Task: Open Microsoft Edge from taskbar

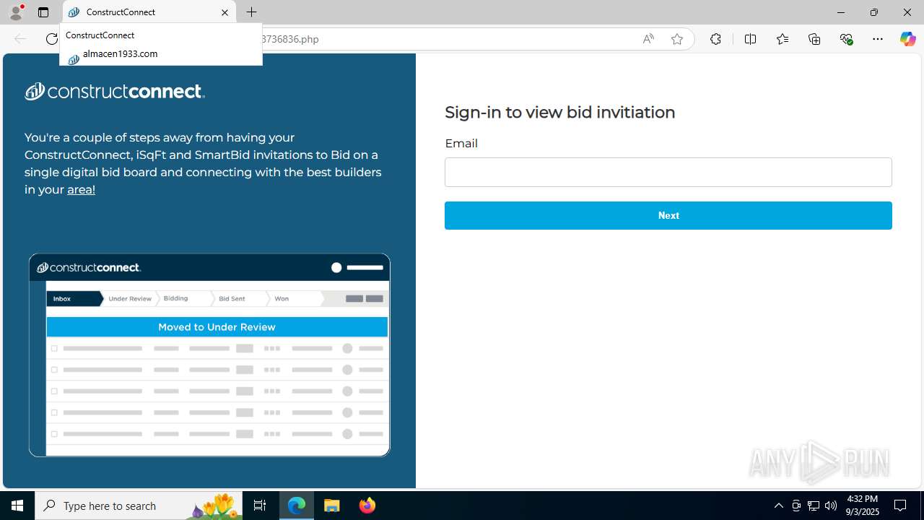Action: pos(297,506)
